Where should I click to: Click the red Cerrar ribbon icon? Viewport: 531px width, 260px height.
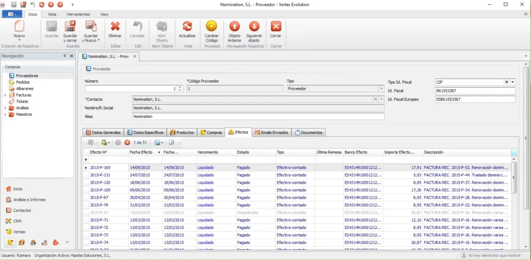click(x=276, y=26)
